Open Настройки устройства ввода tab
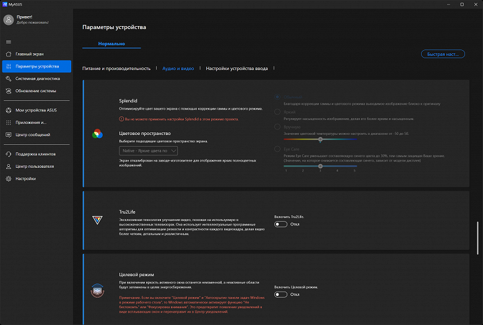This screenshot has height=325, width=483. pos(237,69)
